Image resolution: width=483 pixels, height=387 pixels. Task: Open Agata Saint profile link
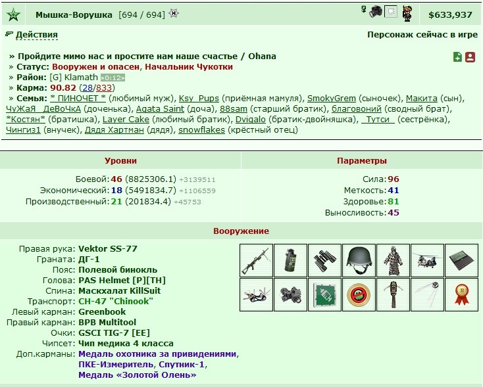coord(160,109)
